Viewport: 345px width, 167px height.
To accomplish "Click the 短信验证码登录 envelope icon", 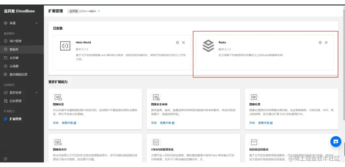I will [x=254, y=142].
